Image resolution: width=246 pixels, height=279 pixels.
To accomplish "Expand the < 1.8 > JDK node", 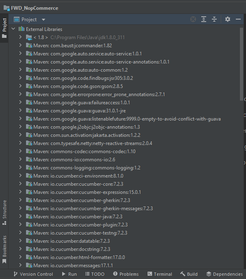I will 20,37.
